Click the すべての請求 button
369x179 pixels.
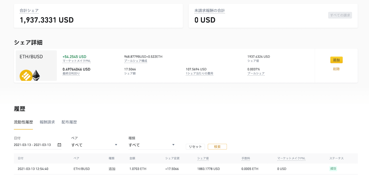click(x=340, y=15)
